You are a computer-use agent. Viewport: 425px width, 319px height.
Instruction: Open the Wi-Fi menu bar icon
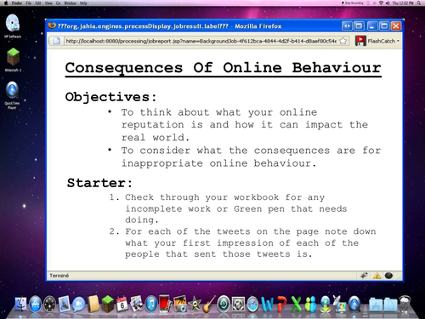pos(381,3)
